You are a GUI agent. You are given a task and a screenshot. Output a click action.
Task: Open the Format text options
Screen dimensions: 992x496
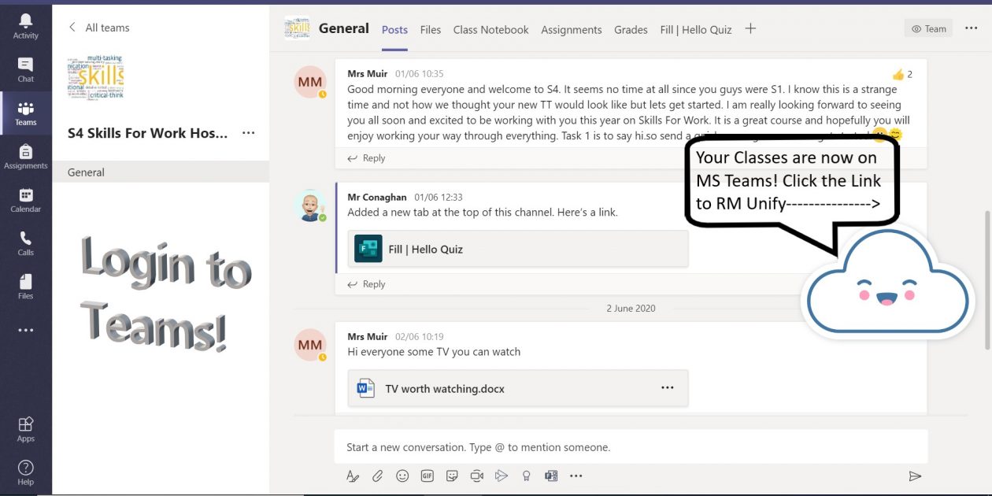[353, 476]
